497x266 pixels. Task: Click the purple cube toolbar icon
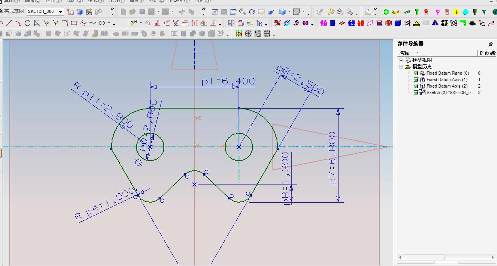point(379,23)
